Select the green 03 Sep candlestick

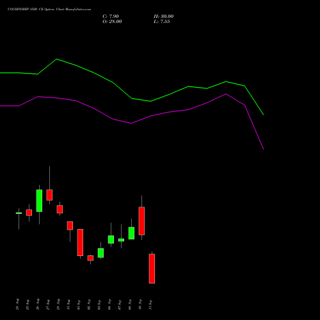pos(100,253)
